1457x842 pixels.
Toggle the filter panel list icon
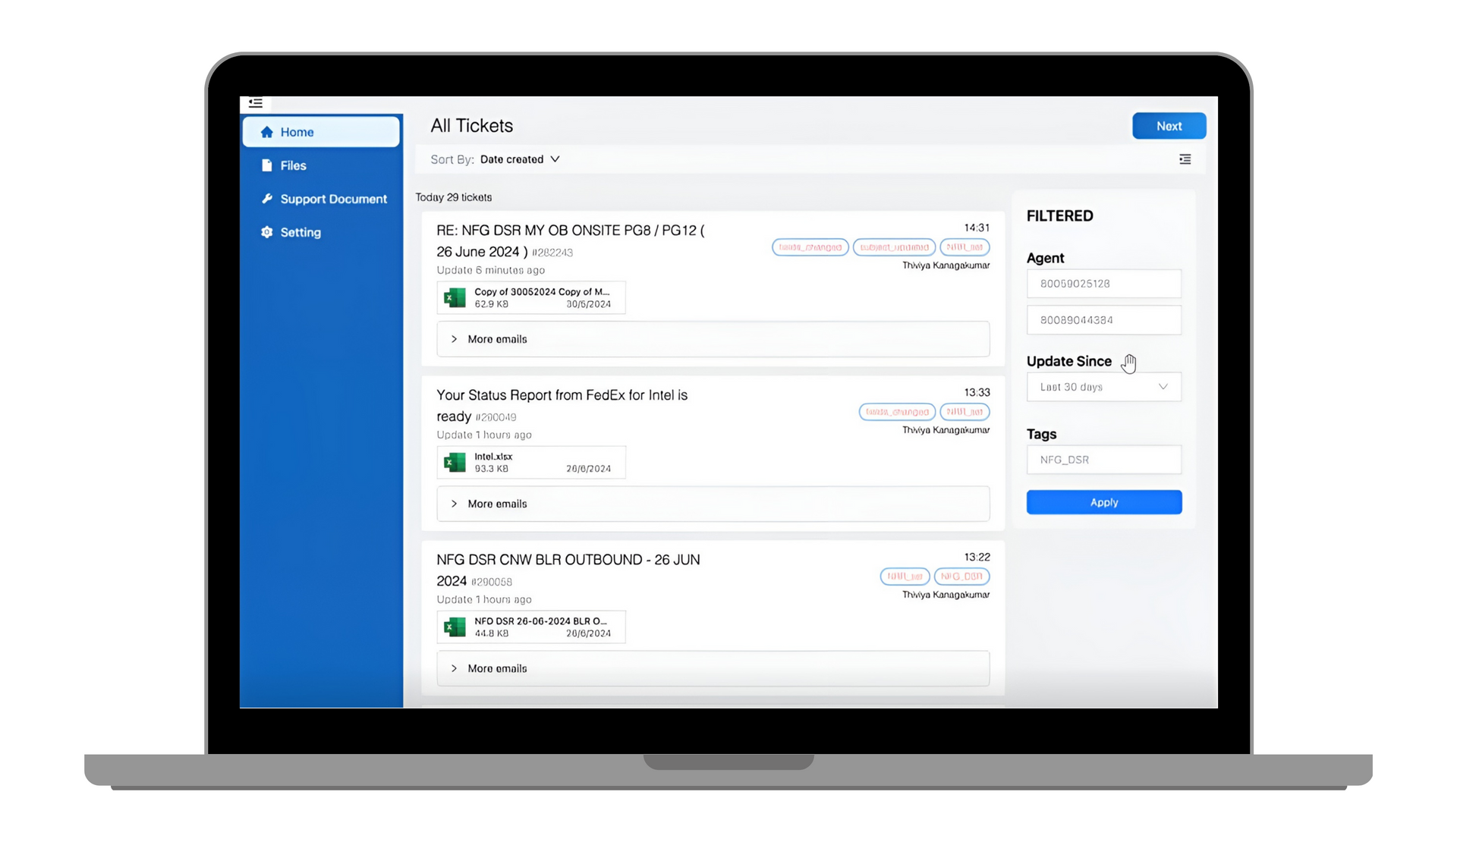[x=1185, y=159]
